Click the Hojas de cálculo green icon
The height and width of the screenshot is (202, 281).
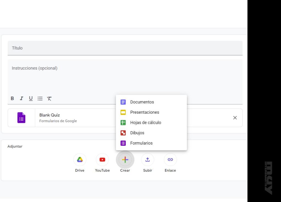pyautogui.click(x=123, y=122)
